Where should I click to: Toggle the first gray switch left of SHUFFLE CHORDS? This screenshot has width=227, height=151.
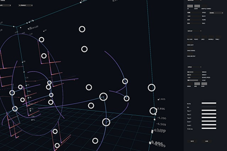(190, 6)
